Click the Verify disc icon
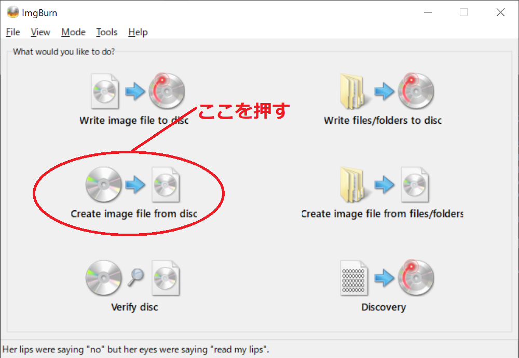Viewport: 519px width, 358px height. [x=133, y=278]
